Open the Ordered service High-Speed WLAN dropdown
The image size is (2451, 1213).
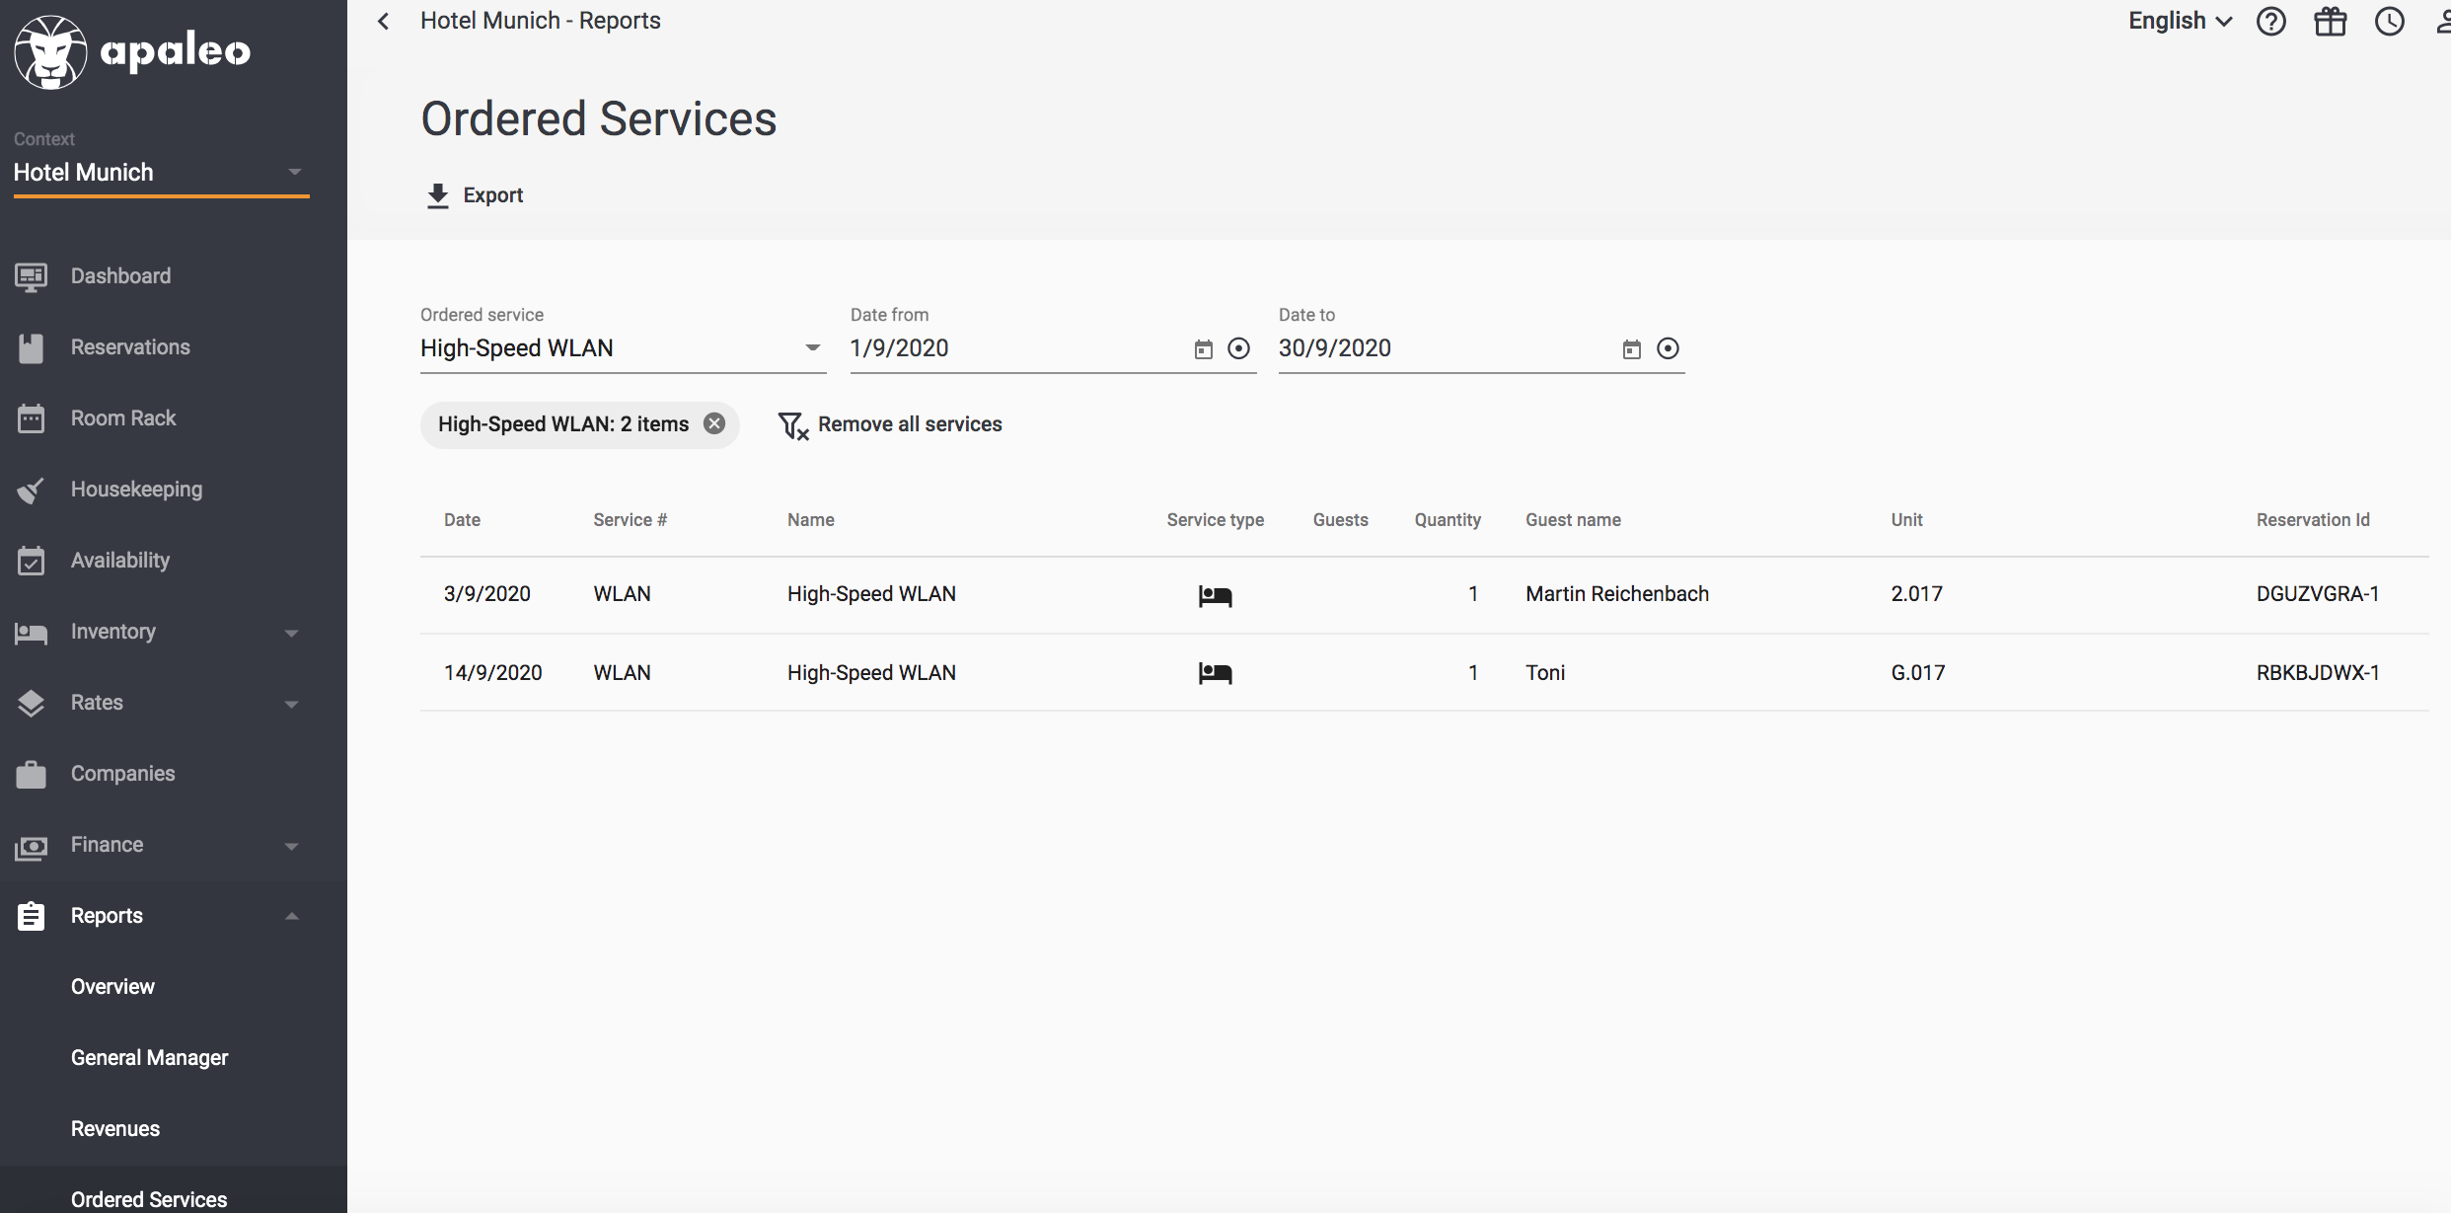coord(623,348)
